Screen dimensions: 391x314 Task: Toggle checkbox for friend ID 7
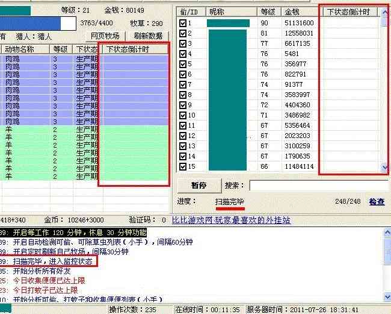(183, 84)
